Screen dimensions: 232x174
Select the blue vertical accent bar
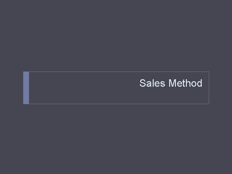coord(26,88)
